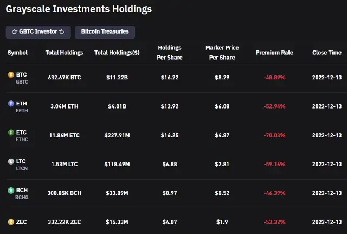Click the -48.89% premium rate value

pyautogui.click(x=274, y=78)
